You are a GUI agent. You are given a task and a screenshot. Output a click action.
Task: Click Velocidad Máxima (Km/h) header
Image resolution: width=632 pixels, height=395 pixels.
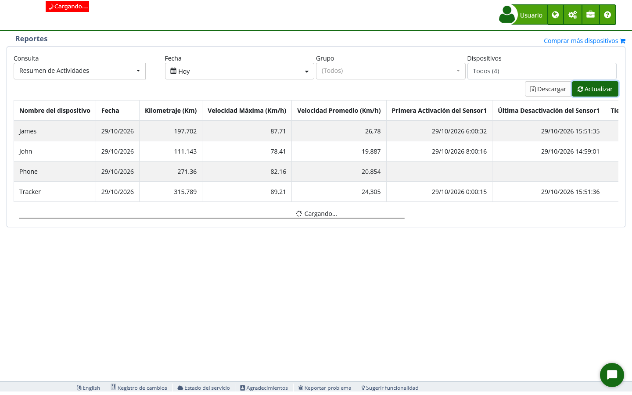tap(247, 111)
